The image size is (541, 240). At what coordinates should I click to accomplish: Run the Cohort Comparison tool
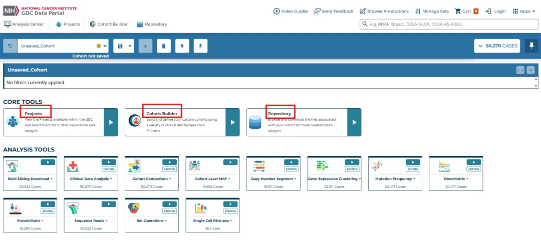pyautogui.click(x=169, y=162)
